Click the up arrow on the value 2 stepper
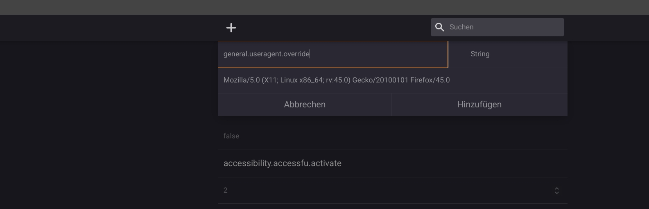 coord(557,188)
